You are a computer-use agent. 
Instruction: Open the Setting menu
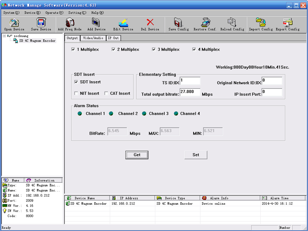point(77,13)
